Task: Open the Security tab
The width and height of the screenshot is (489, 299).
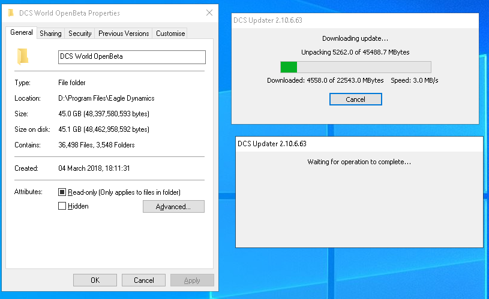Action: point(80,34)
